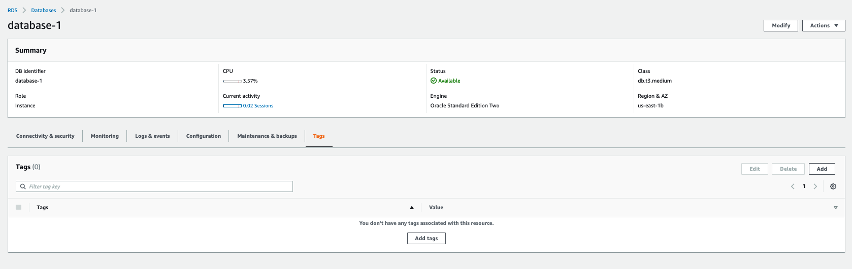Viewport: 852px width, 269px height.
Task: Click page number 1 in pagination
Action: pos(804,186)
